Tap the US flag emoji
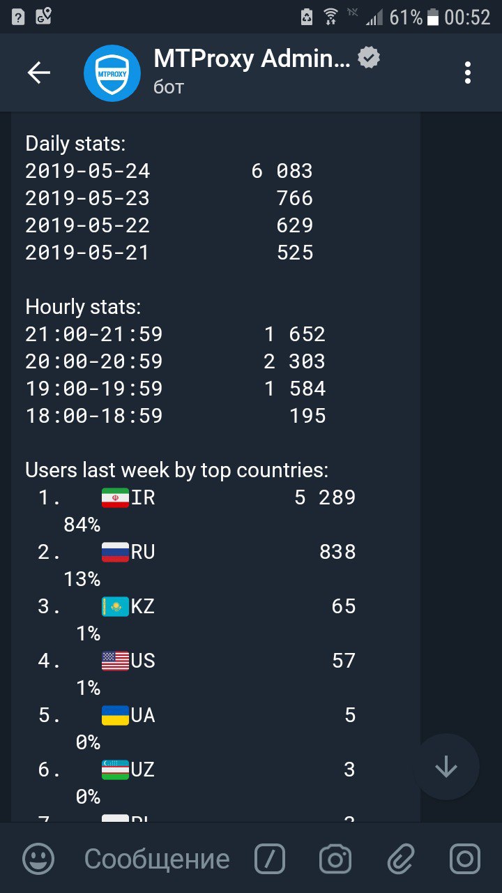This screenshot has width=502, height=893. coord(115,661)
